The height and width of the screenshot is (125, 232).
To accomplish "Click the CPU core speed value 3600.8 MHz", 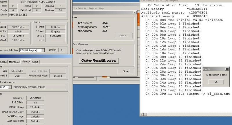I will pyautogui.click(x=18, y=27).
